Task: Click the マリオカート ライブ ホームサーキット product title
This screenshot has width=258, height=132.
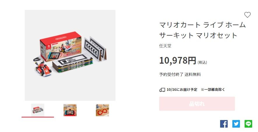Action: 202,30
